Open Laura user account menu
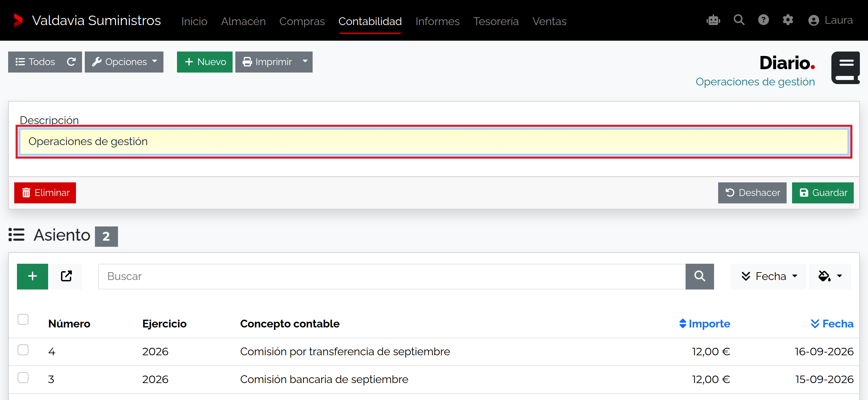The image size is (868, 400). (830, 20)
